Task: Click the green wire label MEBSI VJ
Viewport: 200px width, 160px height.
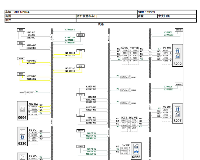Action: [x=91, y=139]
